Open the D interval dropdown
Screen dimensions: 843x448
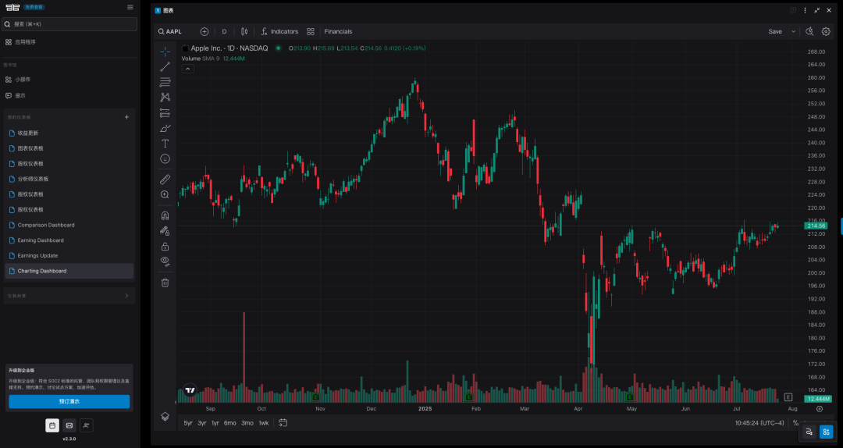pyautogui.click(x=224, y=32)
